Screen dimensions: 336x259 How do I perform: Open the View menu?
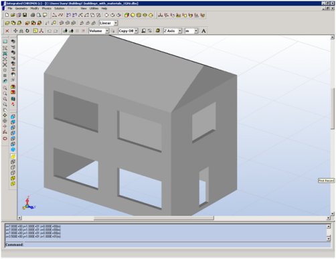(x=84, y=9)
